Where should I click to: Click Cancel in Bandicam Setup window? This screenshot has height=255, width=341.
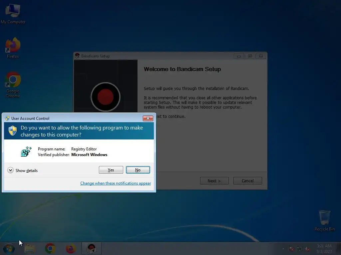(x=247, y=181)
